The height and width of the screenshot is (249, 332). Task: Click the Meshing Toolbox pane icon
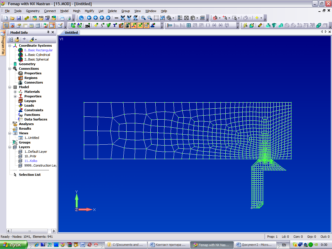[x=12, y=26]
